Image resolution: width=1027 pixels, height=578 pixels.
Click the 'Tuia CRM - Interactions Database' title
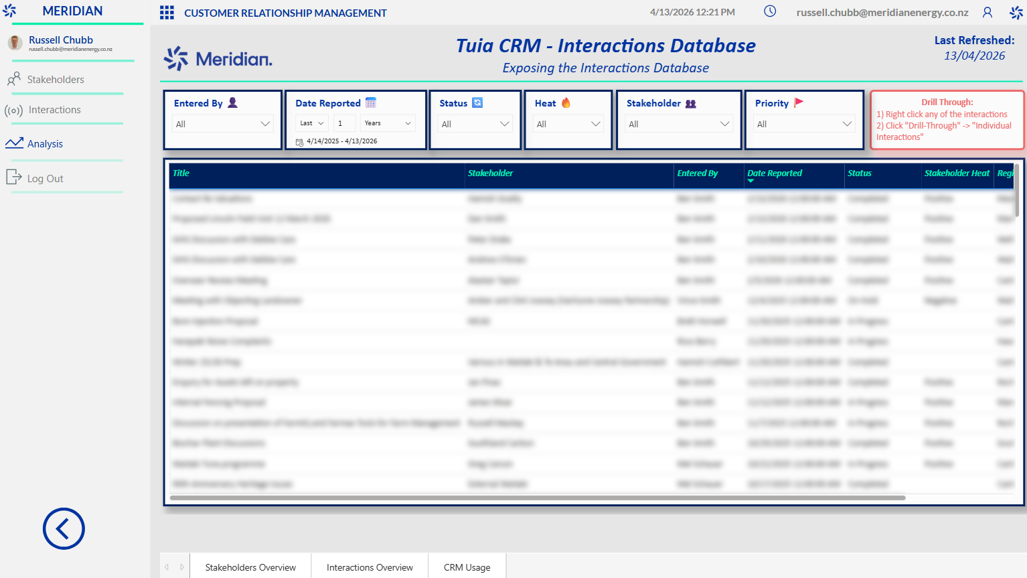606,46
